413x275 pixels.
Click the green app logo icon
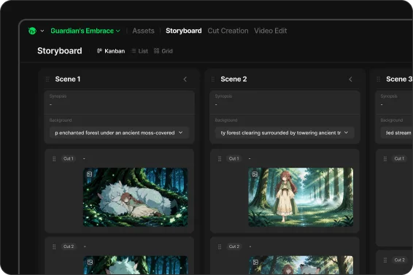(x=32, y=31)
